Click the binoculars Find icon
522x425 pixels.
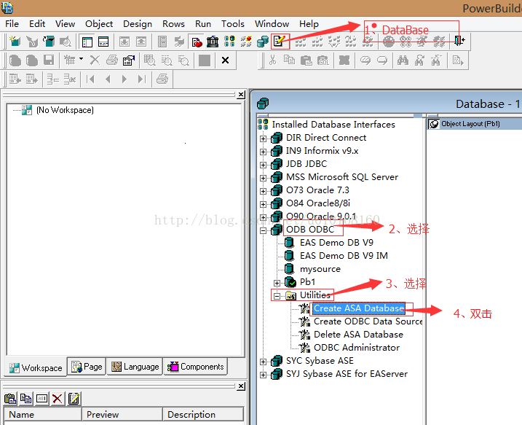pos(403,61)
